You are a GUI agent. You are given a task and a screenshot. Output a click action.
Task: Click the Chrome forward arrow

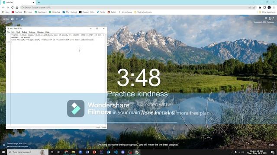pyautogui.click(x=8, y=8)
